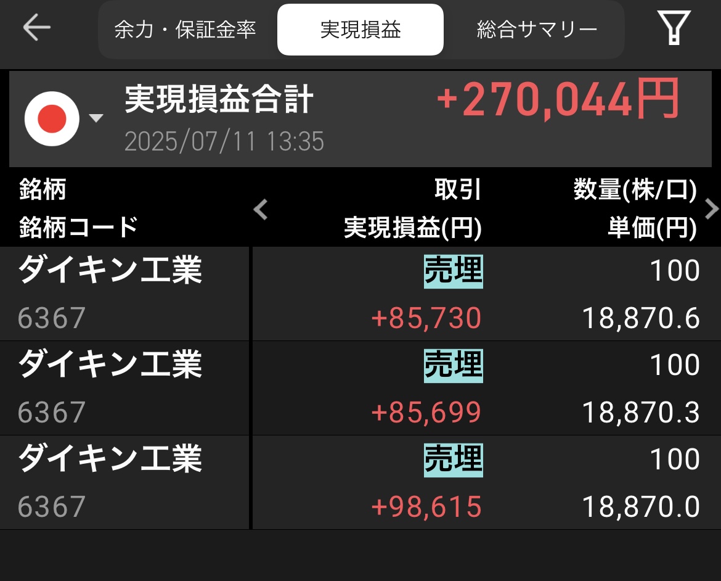The width and height of the screenshot is (721, 581).
Task: Tap the +270,044円 total amount
Action: (x=558, y=99)
